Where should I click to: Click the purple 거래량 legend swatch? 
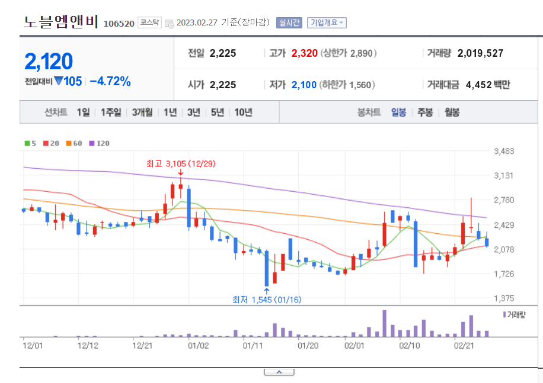click(504, 314)
